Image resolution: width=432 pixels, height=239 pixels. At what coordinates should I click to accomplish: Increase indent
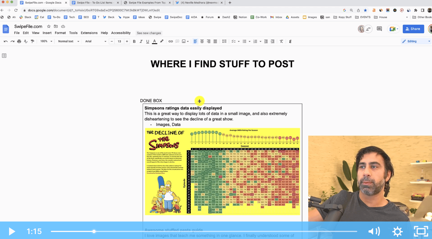click(x=273, y=41)
